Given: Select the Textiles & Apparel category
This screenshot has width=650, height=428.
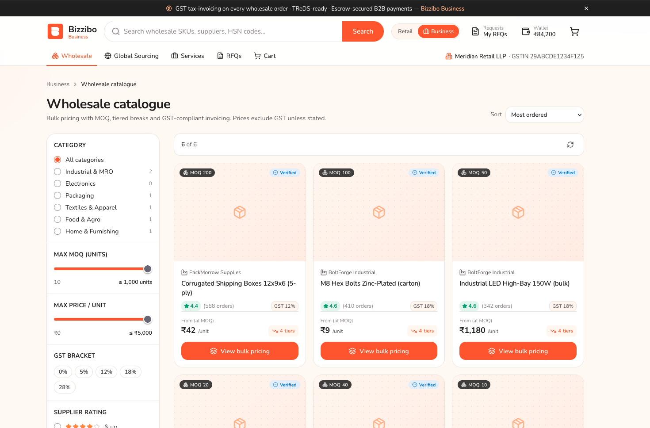Looking at the screenshot, I should [57, 207].
